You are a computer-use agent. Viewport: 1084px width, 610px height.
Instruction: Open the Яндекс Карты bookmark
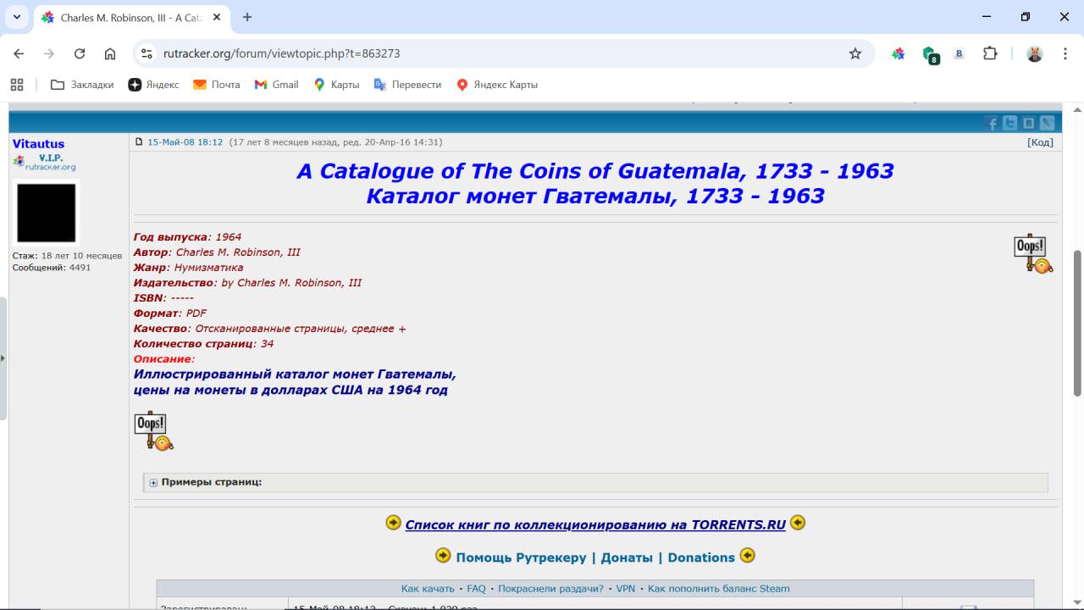click(x=496, y=85)
